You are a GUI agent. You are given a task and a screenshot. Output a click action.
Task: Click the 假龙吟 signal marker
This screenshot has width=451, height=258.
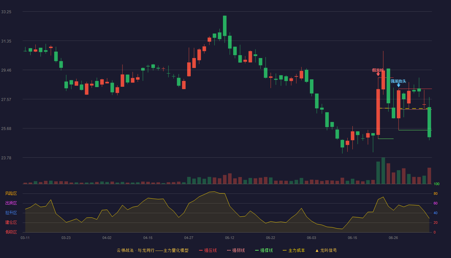point(378,70)
